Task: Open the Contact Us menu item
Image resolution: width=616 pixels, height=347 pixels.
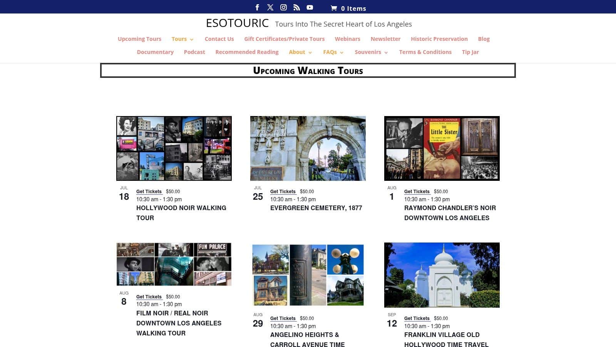Action: pos(219,39)
